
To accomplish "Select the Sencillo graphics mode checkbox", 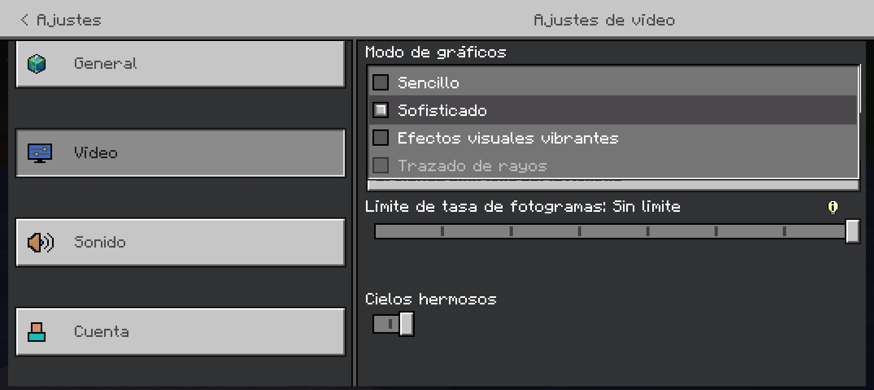I will (381, 83).
